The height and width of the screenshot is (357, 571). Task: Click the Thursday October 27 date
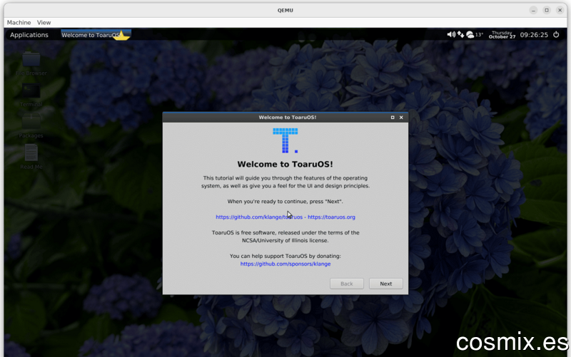click(502, 35)
